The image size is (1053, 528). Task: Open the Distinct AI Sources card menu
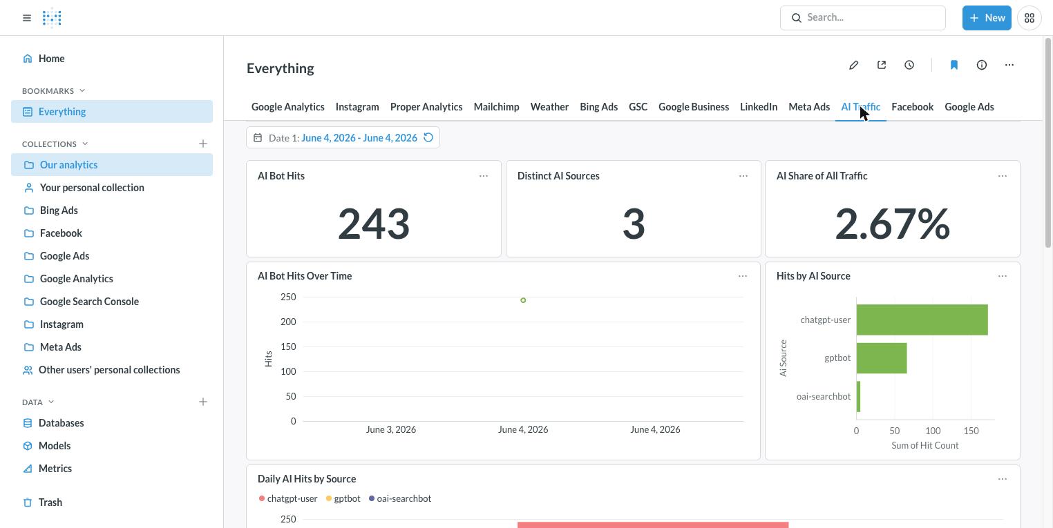coord(743,176)
